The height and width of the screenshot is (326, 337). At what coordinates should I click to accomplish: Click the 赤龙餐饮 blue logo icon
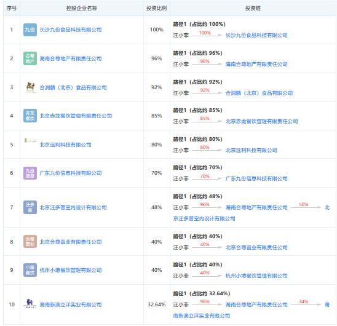point(30,116)
